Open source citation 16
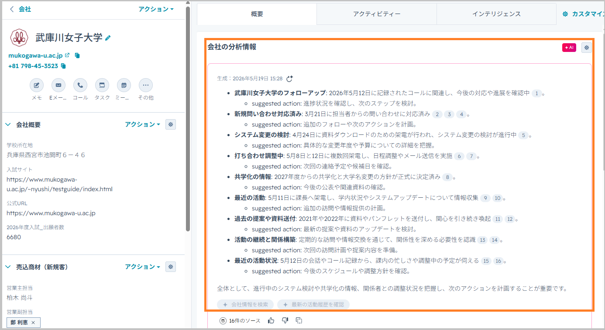 click(x=498, y=261)
